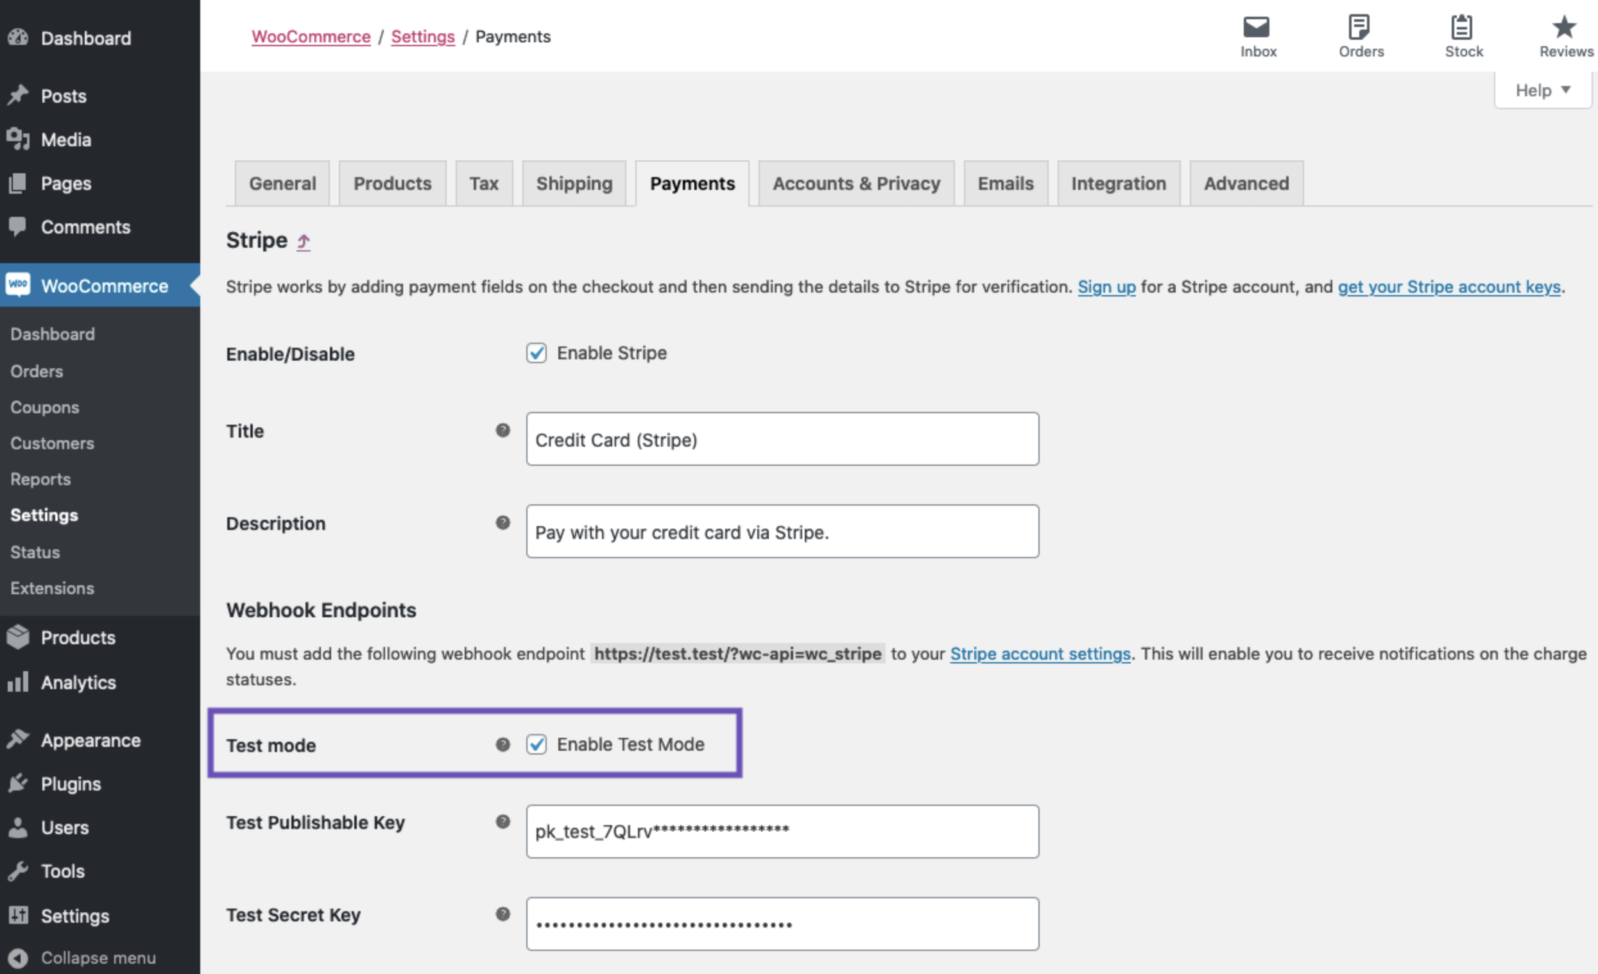Image resolution: width=1598 pixels, height=974 pixels.
Task: Open Coupons in WooCommerce submenu
Action: click(x=45, y=407)
